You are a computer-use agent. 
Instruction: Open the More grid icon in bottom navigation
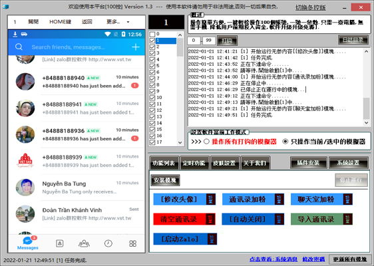click(132, 243)
